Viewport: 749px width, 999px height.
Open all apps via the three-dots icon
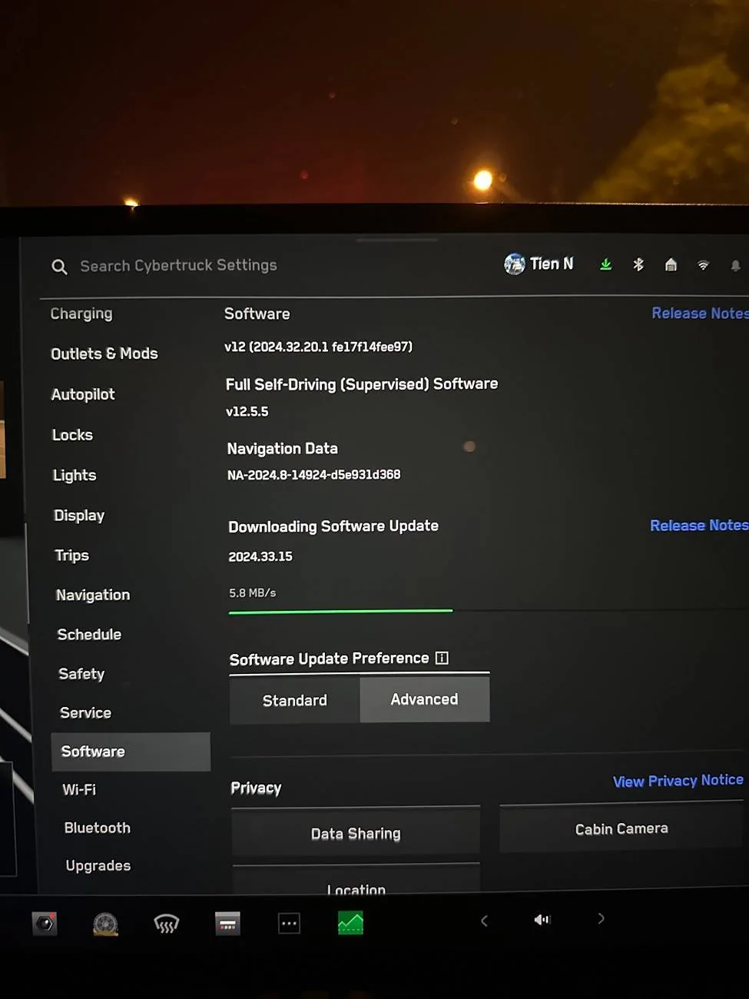tap(289, 923)
